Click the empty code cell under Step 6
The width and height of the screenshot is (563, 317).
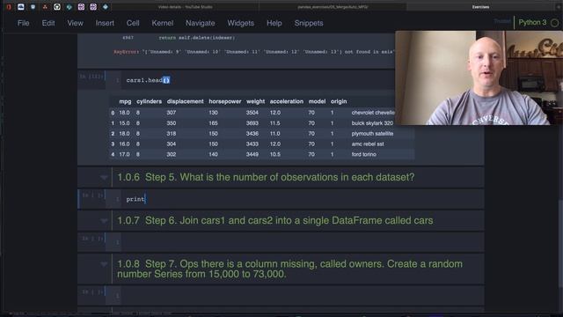pos(302,242)
